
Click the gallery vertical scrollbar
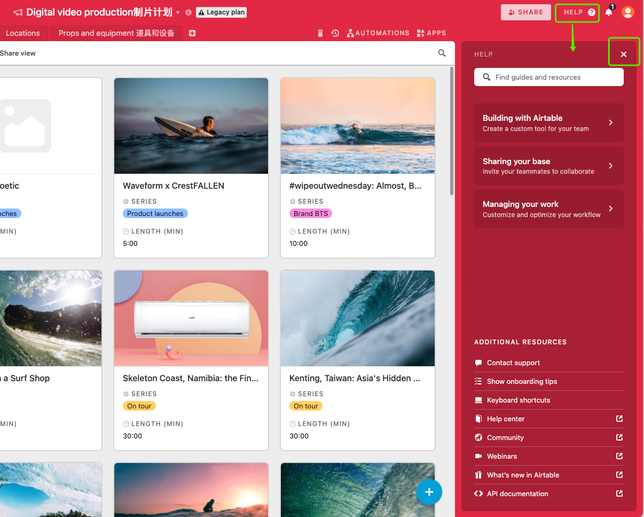452,131
